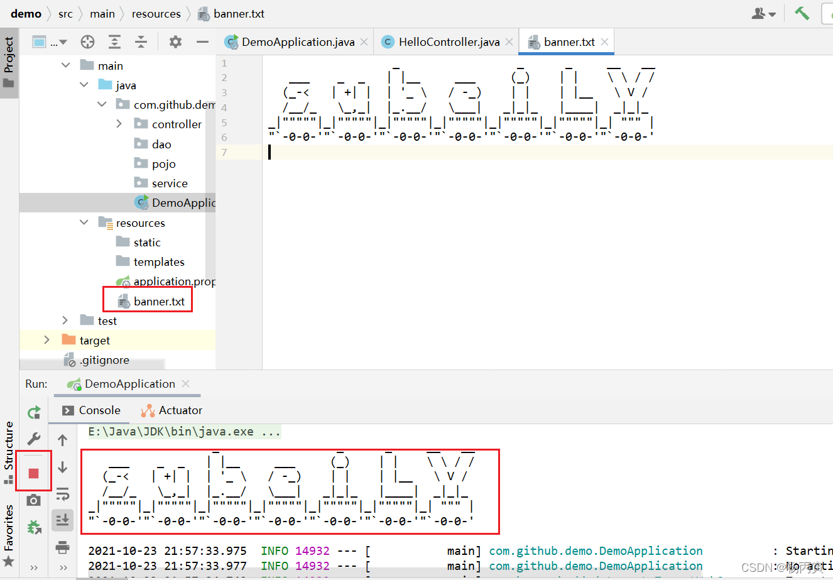Screen dimensions: 833x580
Task: Toggle Soft-Wrap in console toolbar
Action: click(63, 494)
